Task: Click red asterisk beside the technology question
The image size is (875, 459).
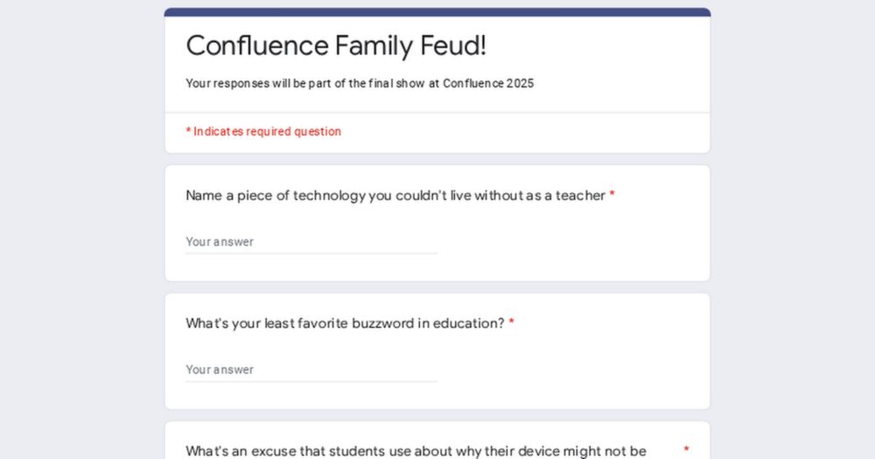Action: click(x=612, y=195)
